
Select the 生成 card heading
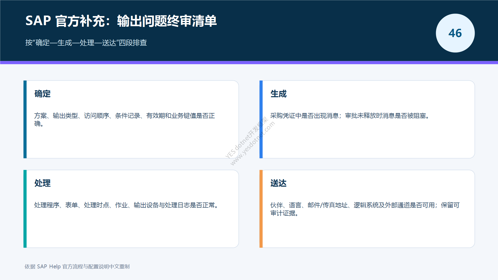click(x=279, y=94)
